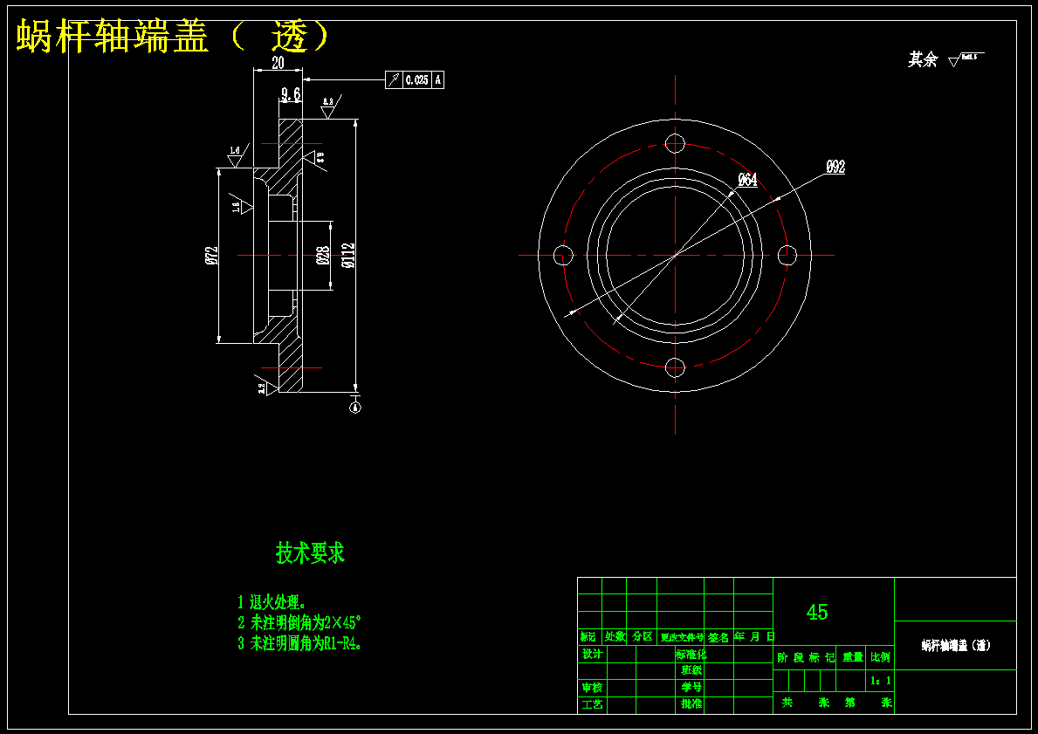Select the 0.025 runout tolerance value

(x=417, y=80)
